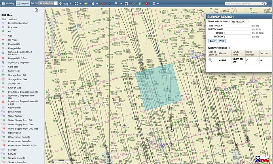Click the dark circle toolbar icon
Viewport: 273px width, 164px height.
tap(109, 4)
